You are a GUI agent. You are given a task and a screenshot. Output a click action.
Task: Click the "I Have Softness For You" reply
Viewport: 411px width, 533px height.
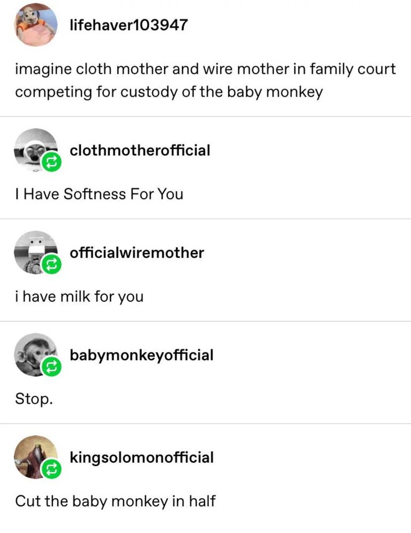pyautogui.click(x=99, y=194)
